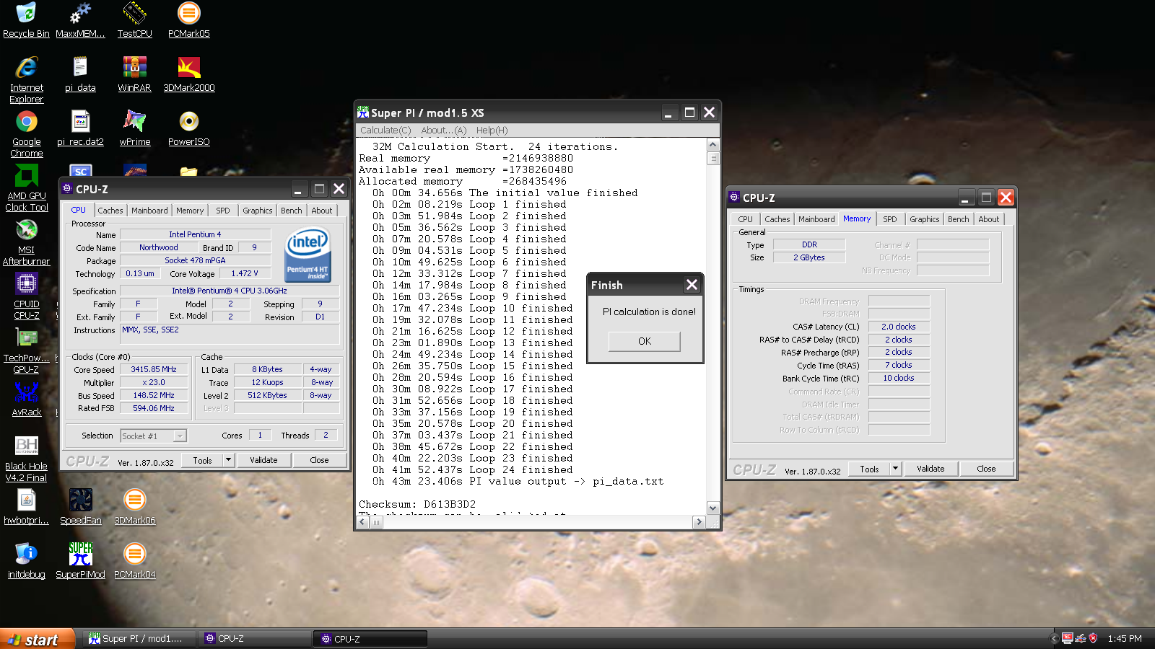Select the pi_data file icon
Screen dimensions: 1155x649
(x=80, y=75)
